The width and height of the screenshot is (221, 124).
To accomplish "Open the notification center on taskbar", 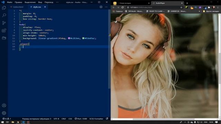I will pyautogui.click(x=217, y=122).
